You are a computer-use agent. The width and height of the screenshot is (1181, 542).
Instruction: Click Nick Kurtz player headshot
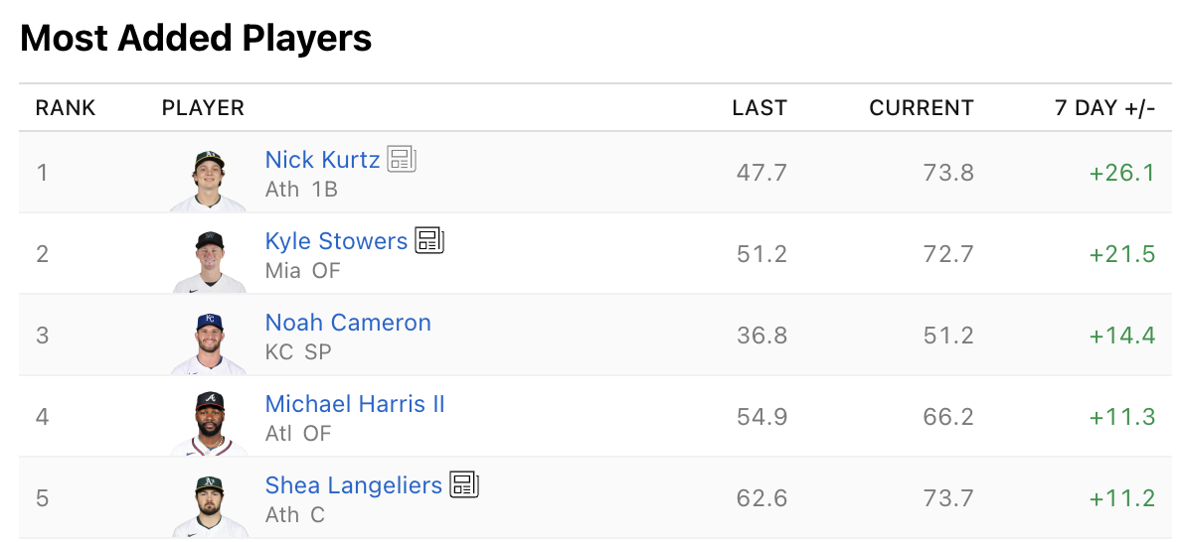tap(209, 179)
